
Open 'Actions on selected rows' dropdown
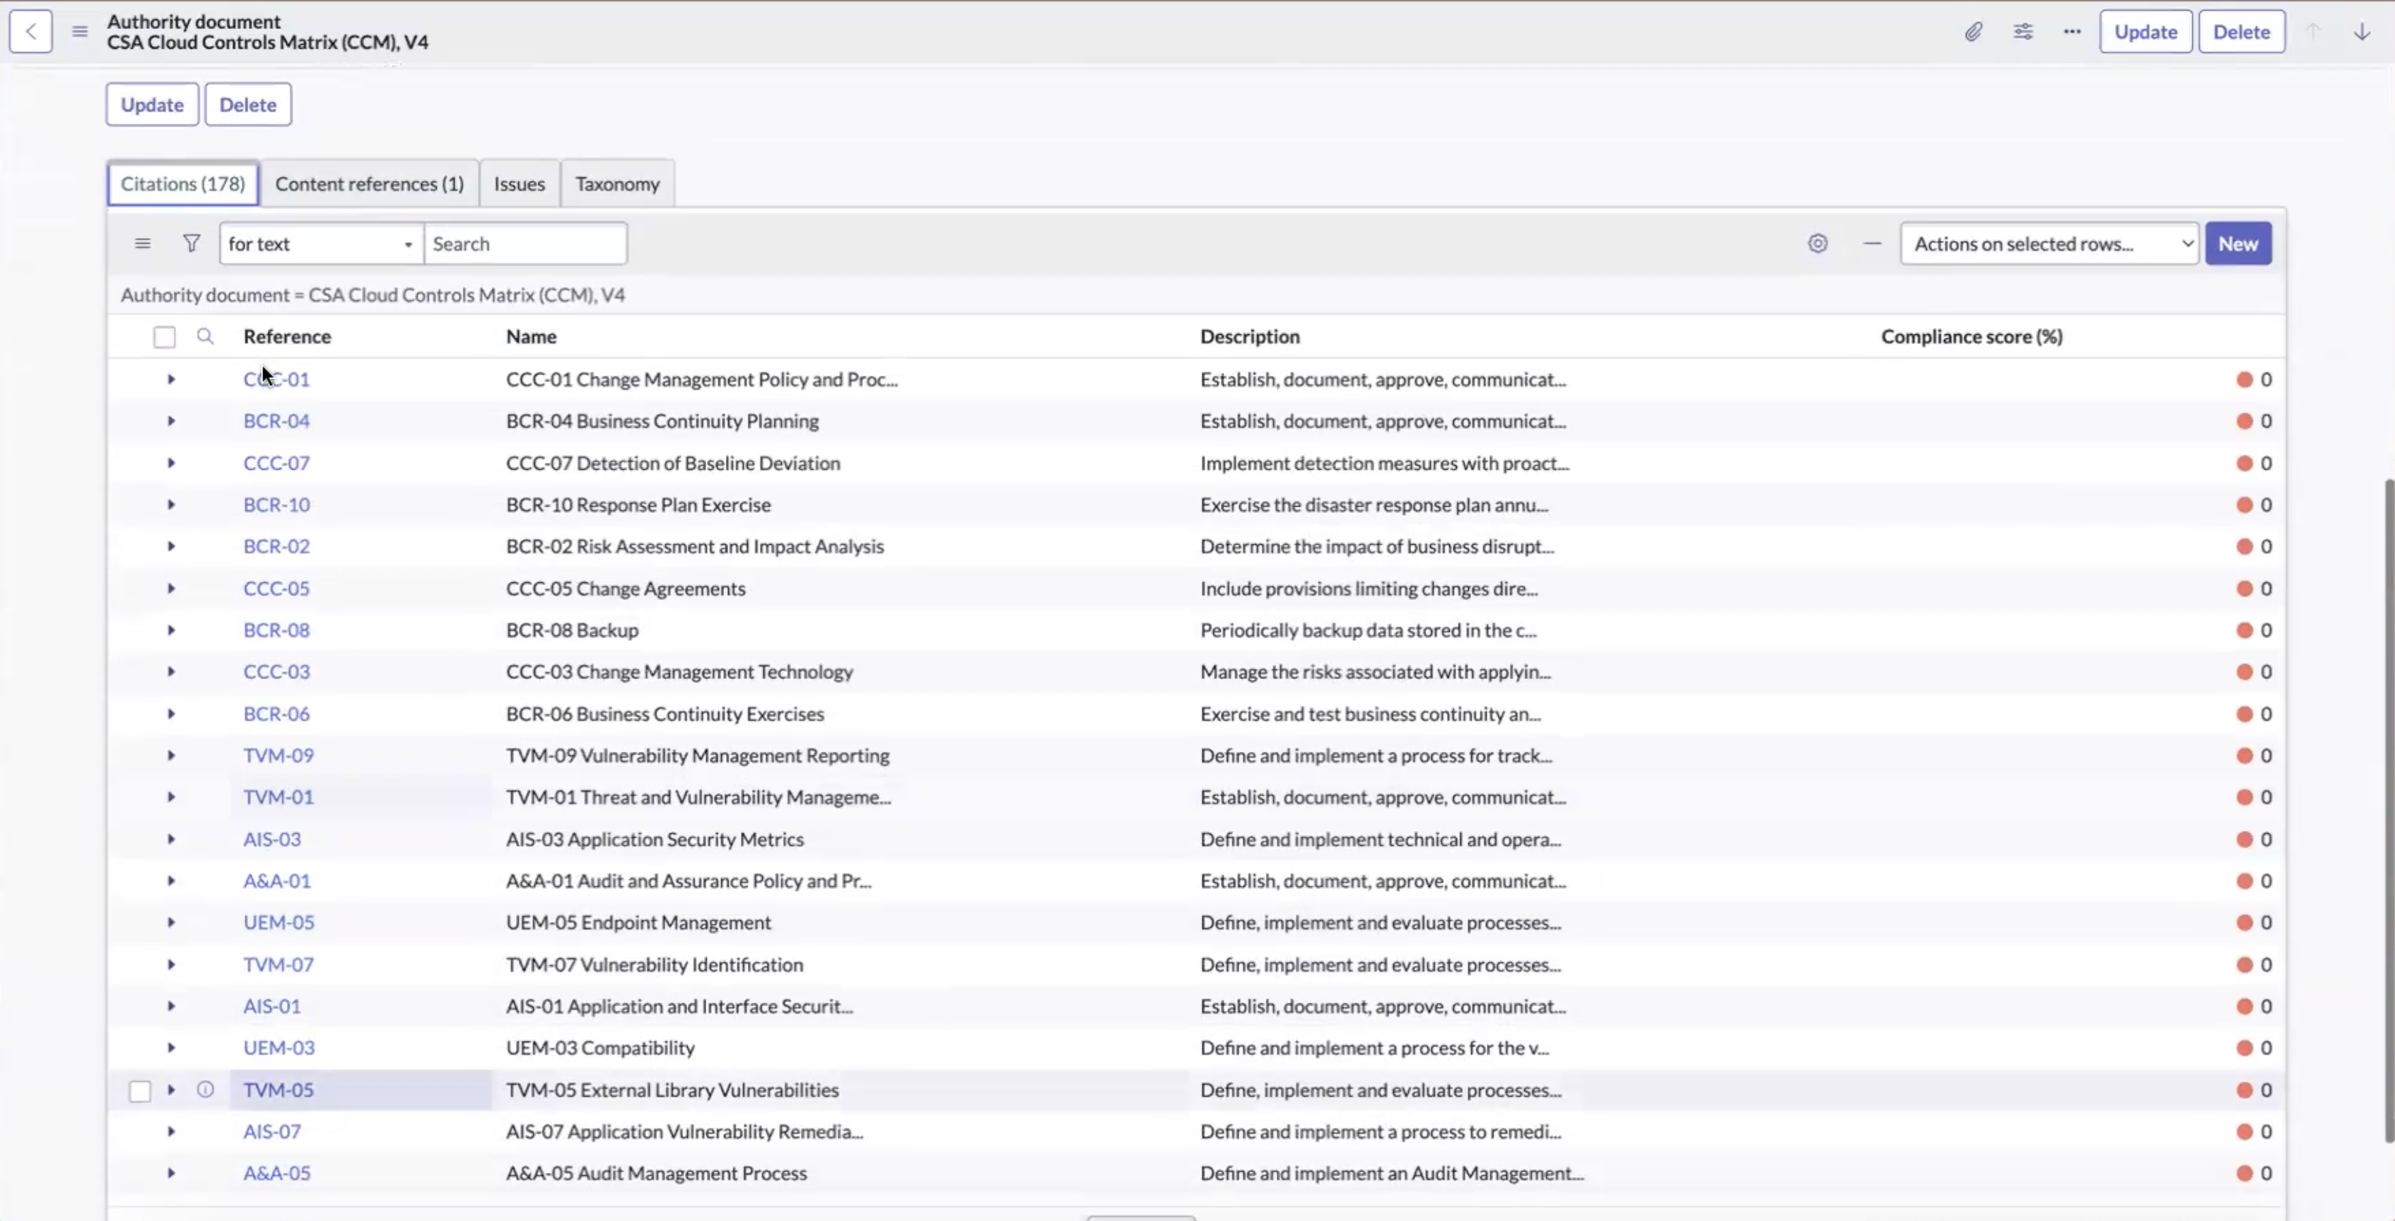[x=2049, y=244]
